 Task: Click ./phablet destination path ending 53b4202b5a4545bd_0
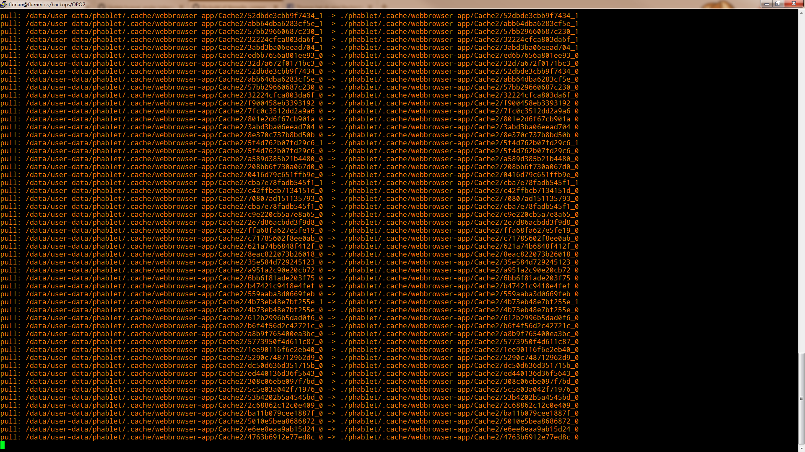pos(460,397)
